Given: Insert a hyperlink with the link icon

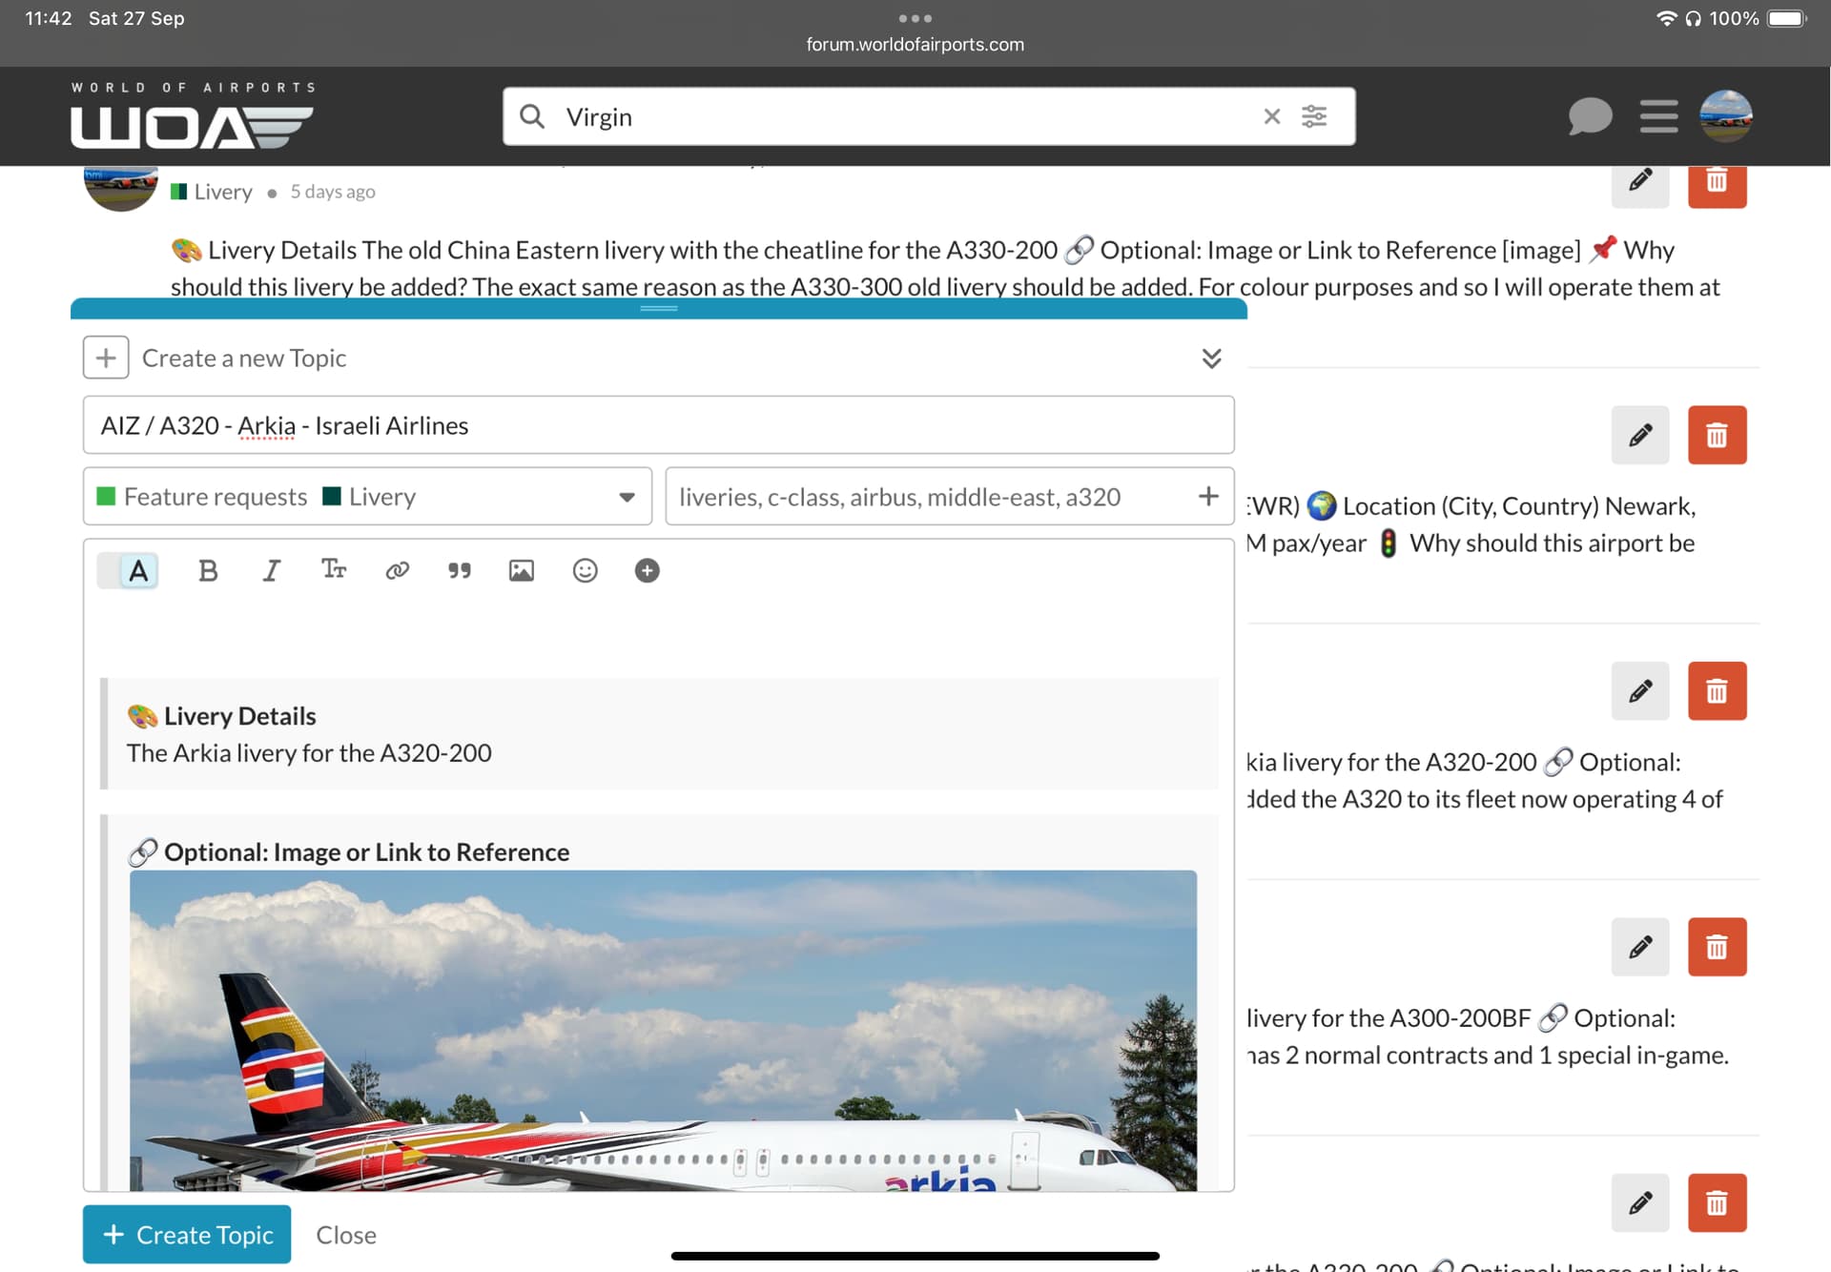Looking at the screenshot, I should coord(397,570).
